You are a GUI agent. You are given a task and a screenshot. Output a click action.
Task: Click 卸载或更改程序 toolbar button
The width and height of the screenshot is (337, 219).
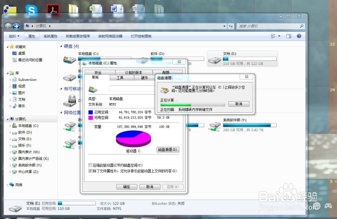[x=78, y=36]
